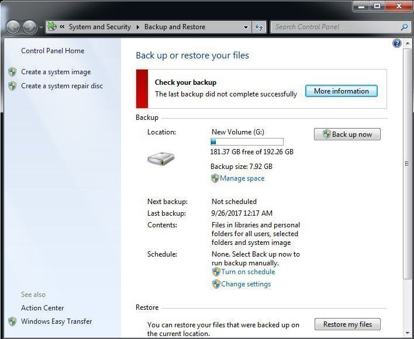The image size is (414, 339).
Task: Minimize the Backup and Restore window
Action: [x=361, y=6]
